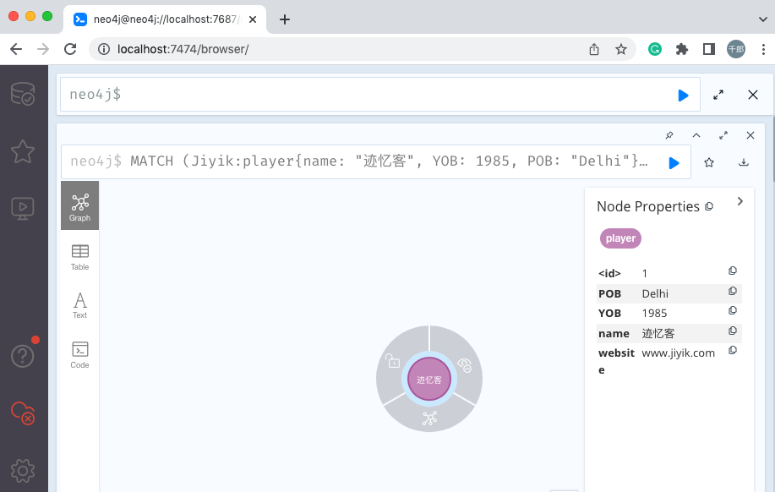
Task: Expand node relationships via ring icon
Action: (429, 418)
